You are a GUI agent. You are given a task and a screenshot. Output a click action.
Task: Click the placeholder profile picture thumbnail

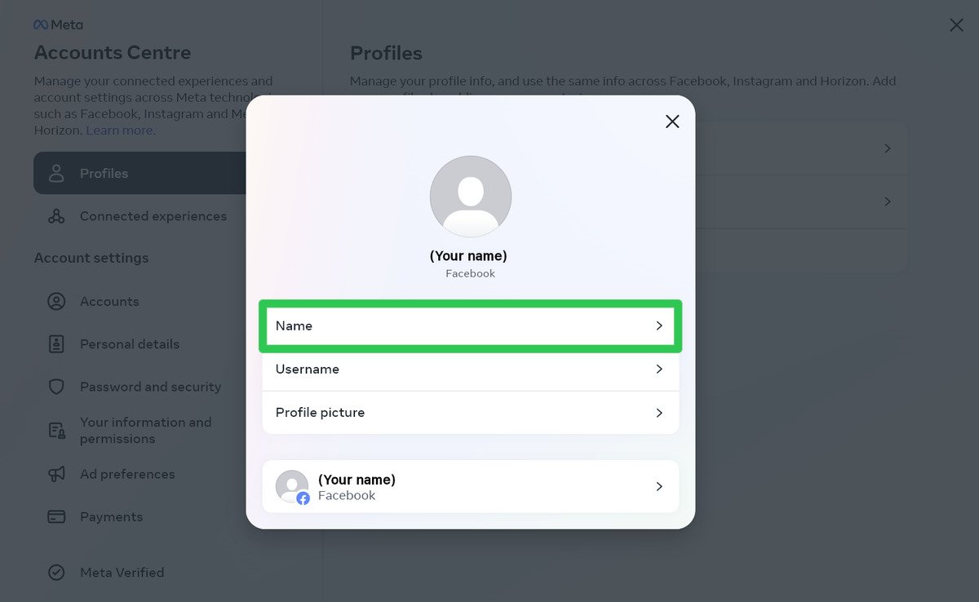pos(471,196)
